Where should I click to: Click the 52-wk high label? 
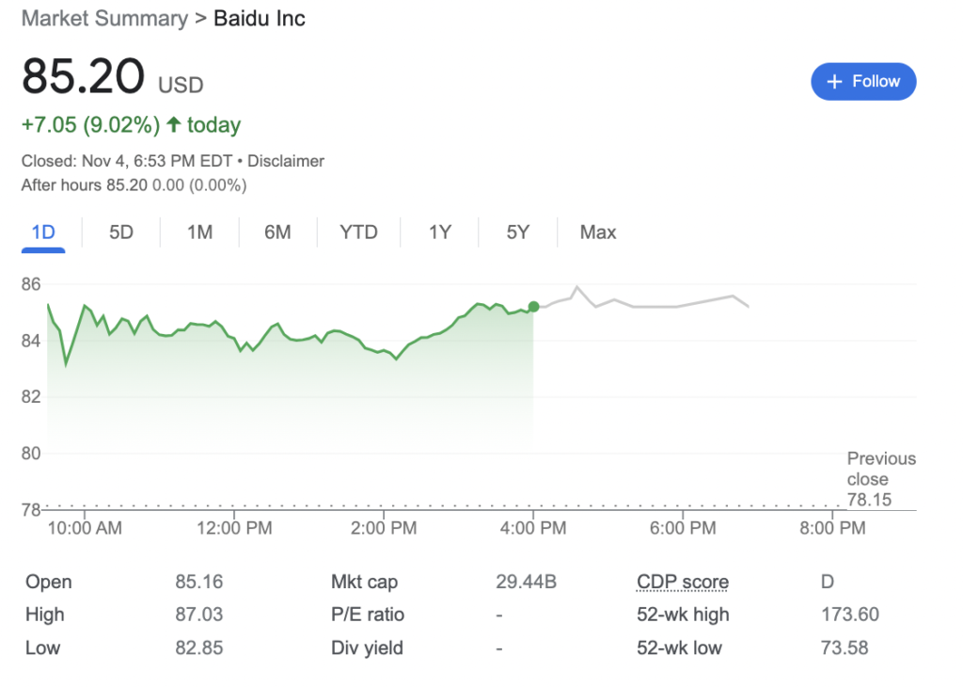(x=683, y=615)
